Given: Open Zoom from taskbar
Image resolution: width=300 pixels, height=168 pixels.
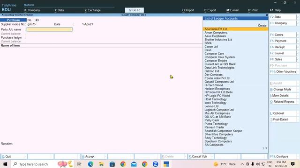Looking at the screenshot, I should [155, 164].
